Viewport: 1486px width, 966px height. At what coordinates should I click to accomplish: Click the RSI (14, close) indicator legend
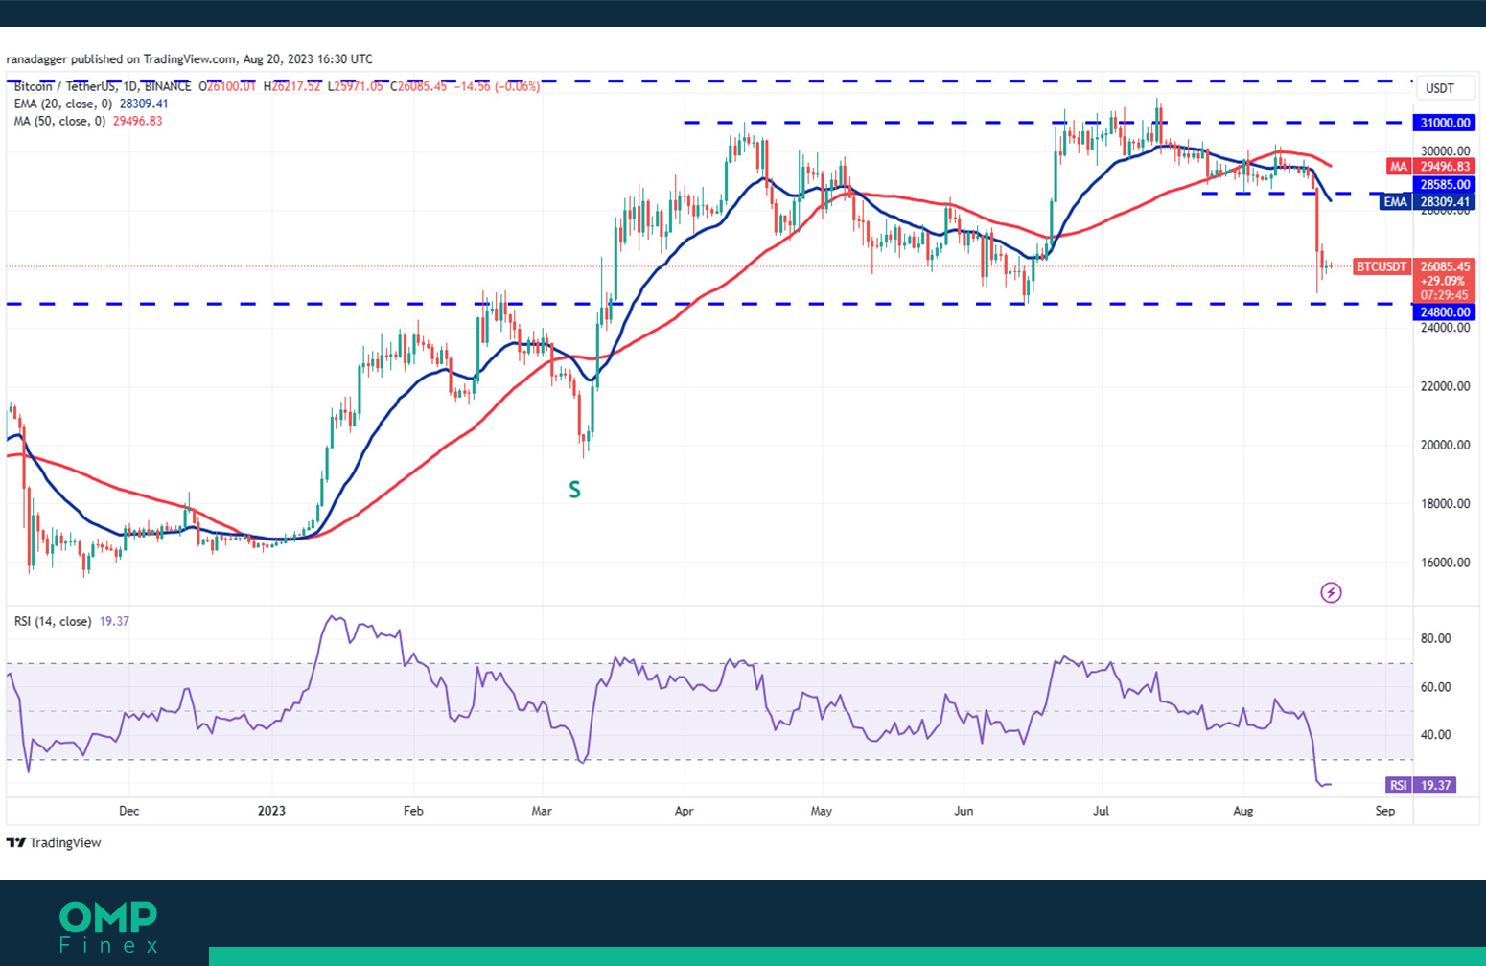click(x=72, y=621)
